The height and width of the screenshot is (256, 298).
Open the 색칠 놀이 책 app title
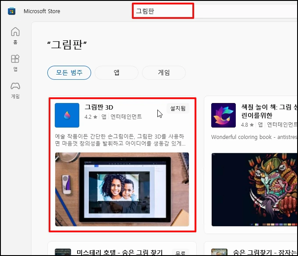269,111
